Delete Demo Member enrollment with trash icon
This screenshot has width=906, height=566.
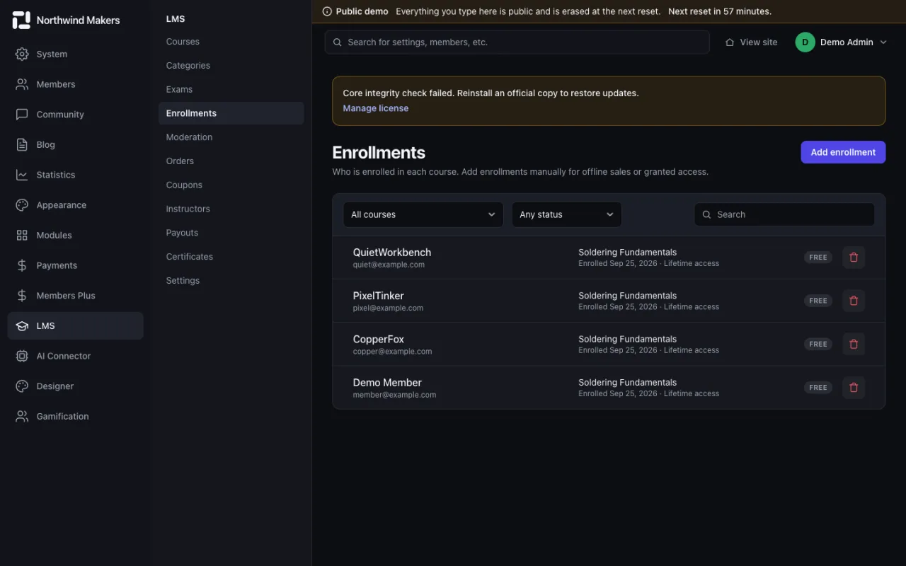[x=854, y=388]
